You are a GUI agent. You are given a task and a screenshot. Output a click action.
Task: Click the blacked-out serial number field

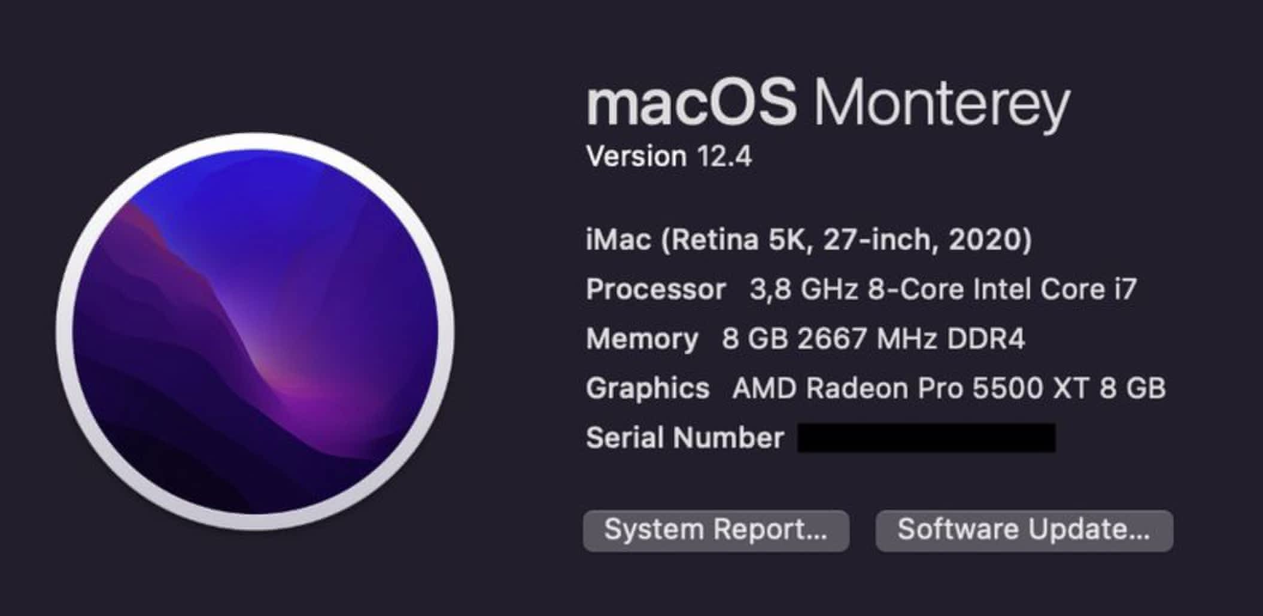tap(926, 438)
